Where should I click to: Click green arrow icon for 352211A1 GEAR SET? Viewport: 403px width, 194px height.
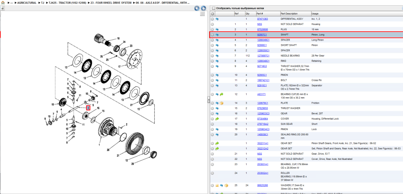(217, 143)
